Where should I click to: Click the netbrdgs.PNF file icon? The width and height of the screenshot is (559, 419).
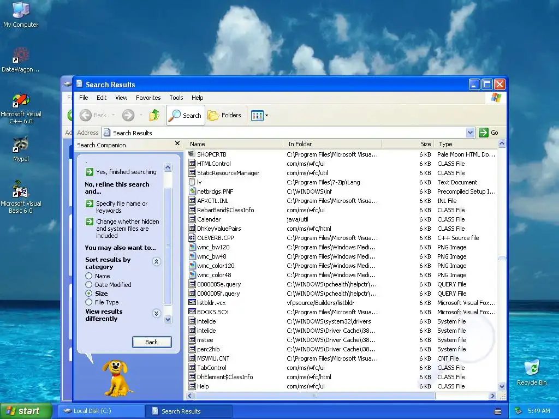click(x=192, y=191)
